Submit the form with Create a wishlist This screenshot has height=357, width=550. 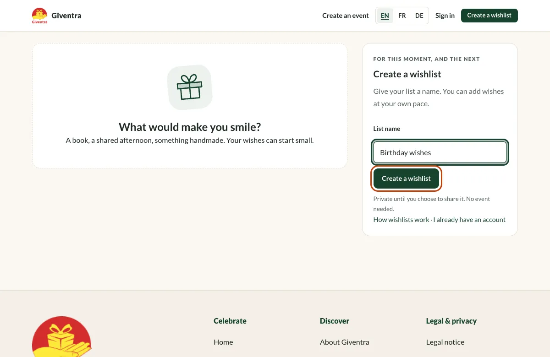(407, 178)
